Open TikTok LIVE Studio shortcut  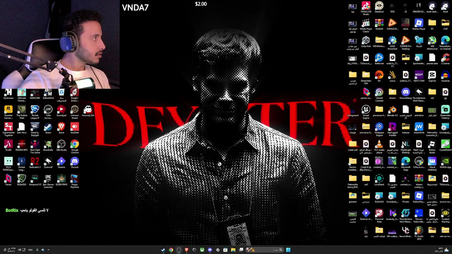coord(366,8)
